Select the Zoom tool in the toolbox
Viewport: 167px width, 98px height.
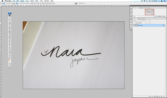click(10, 57)
